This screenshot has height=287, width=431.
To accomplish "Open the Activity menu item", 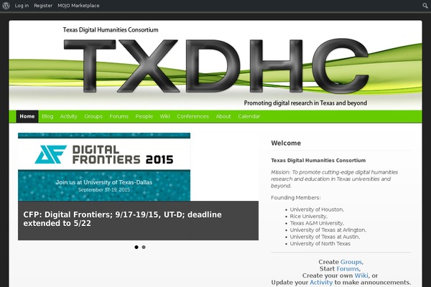I will point(69,116).
